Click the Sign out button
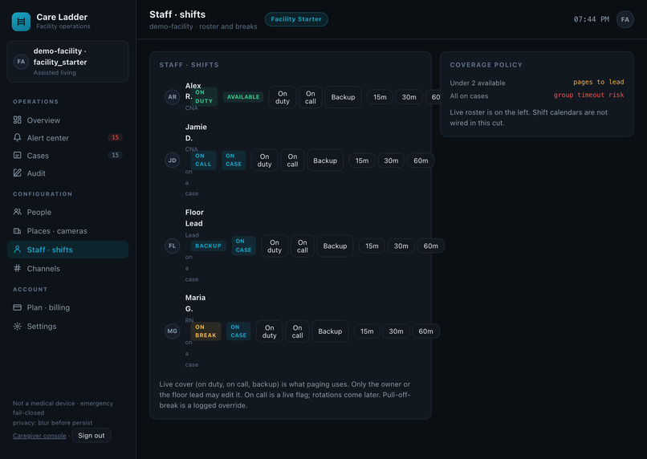 pos(92,436)
